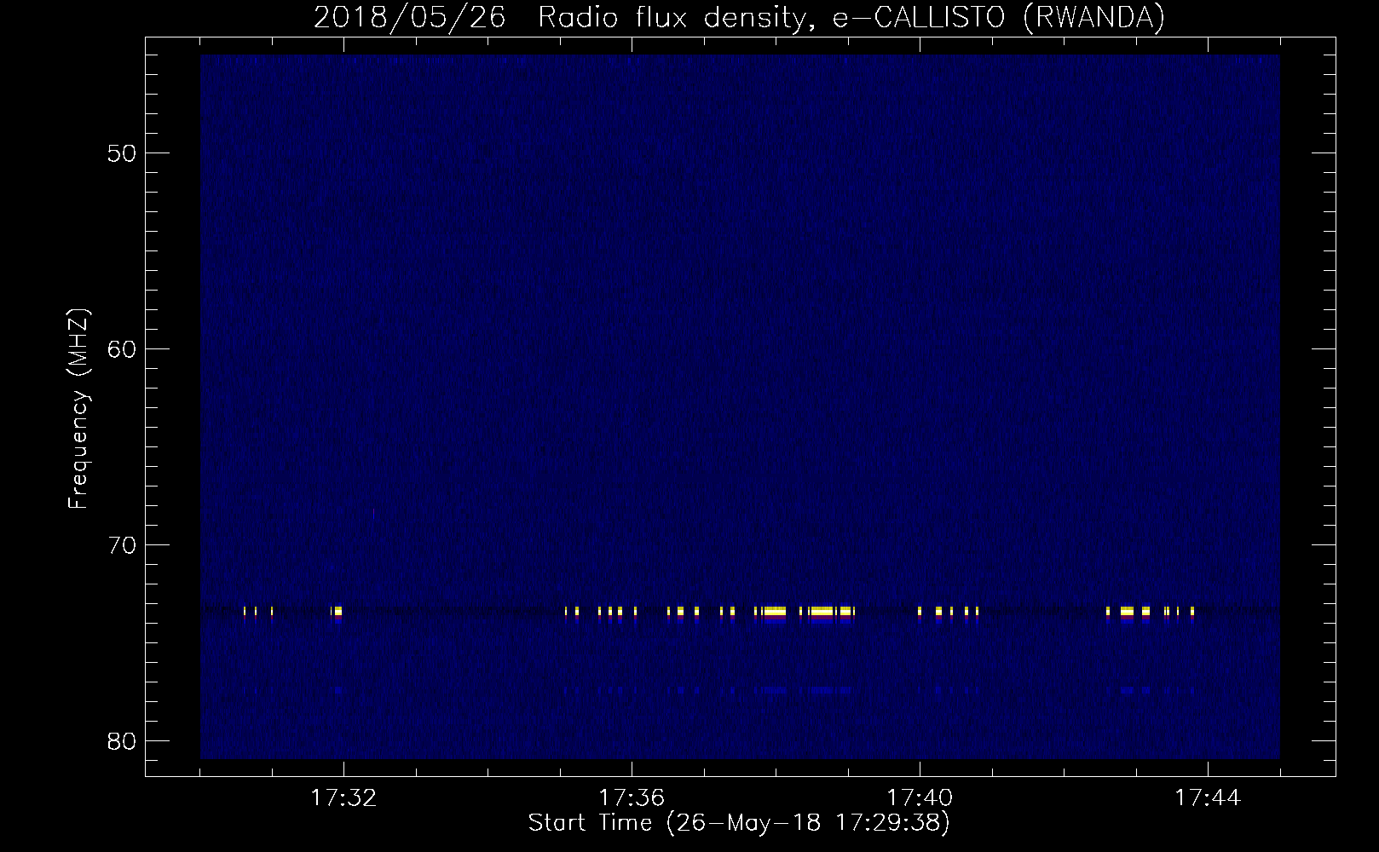
Task: Click the burst just before 17:32
Action: point(337,612)
